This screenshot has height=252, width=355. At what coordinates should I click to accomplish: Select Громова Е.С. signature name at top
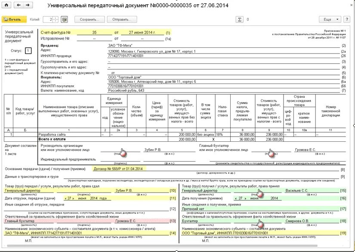305,150
